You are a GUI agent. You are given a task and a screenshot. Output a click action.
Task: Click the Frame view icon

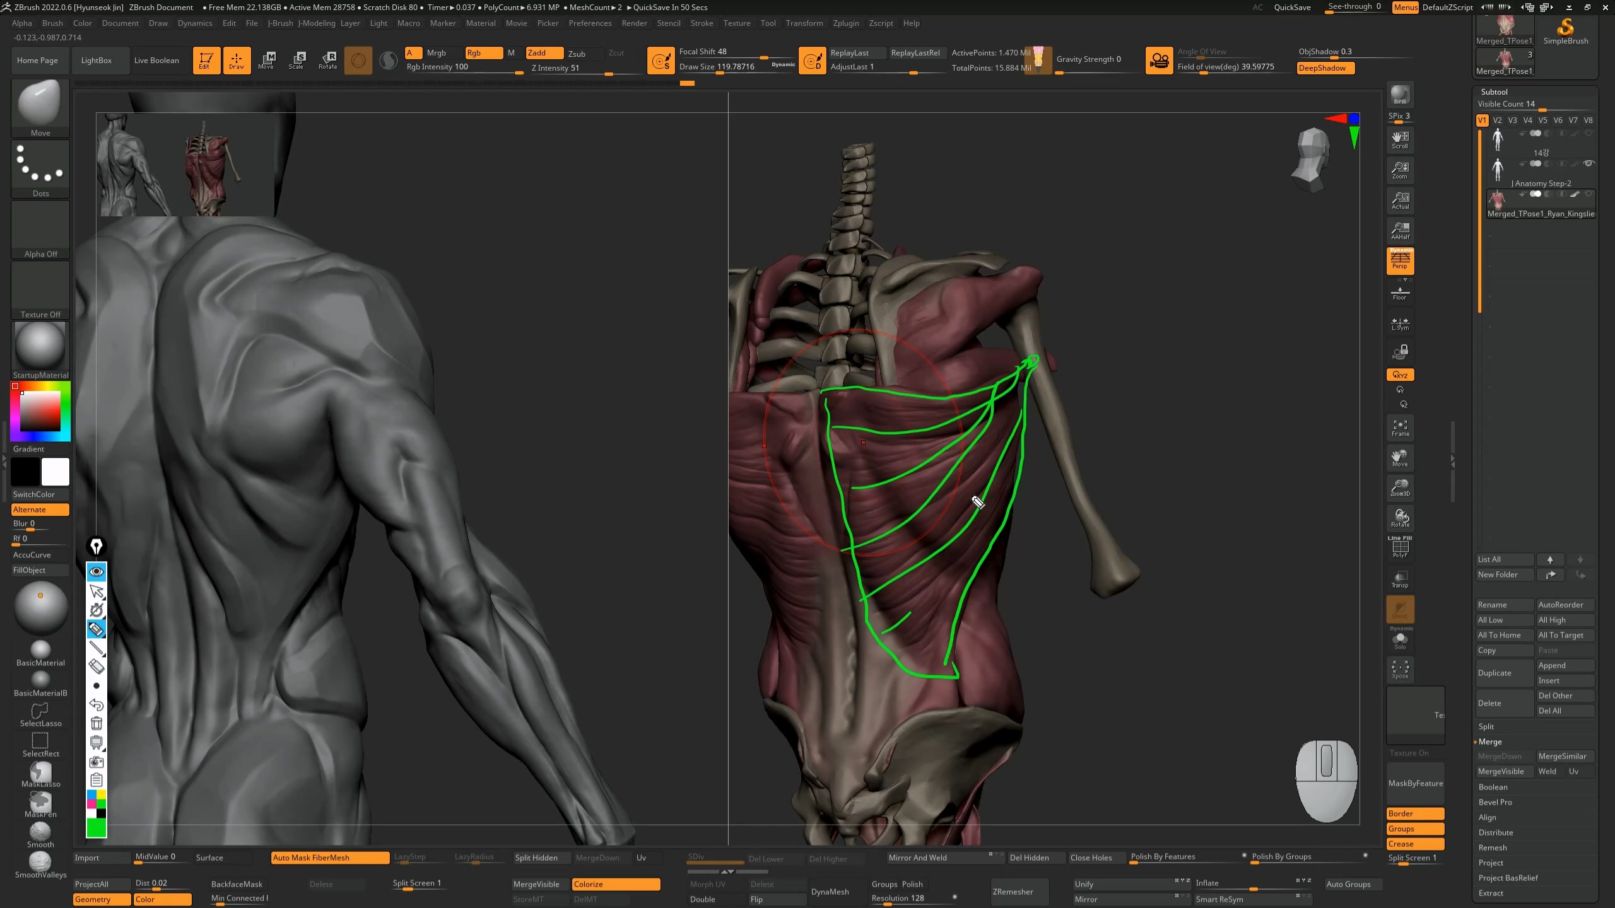coord(1400,428)
